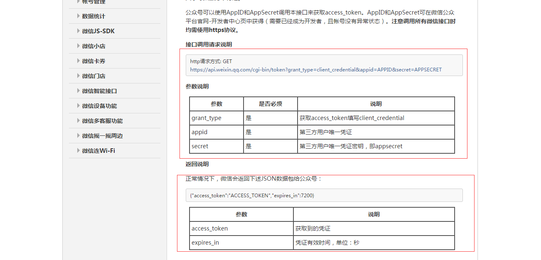Select the access_token cell in return table
The width and height of the screenshot is (541, 260).
point(241,228)
